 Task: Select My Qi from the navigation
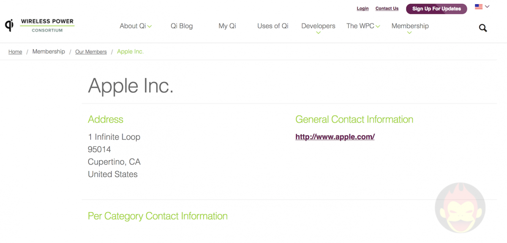point(227,26)
